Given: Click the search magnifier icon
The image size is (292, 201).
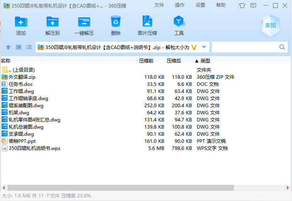Looking at the screenshot, I should (x=282, y=47).
